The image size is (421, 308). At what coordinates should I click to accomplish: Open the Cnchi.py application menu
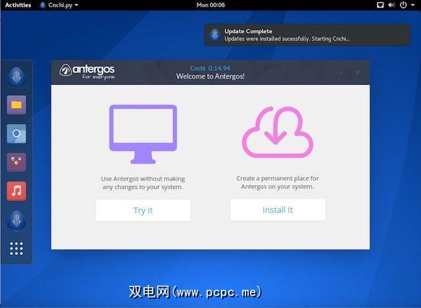59,5
